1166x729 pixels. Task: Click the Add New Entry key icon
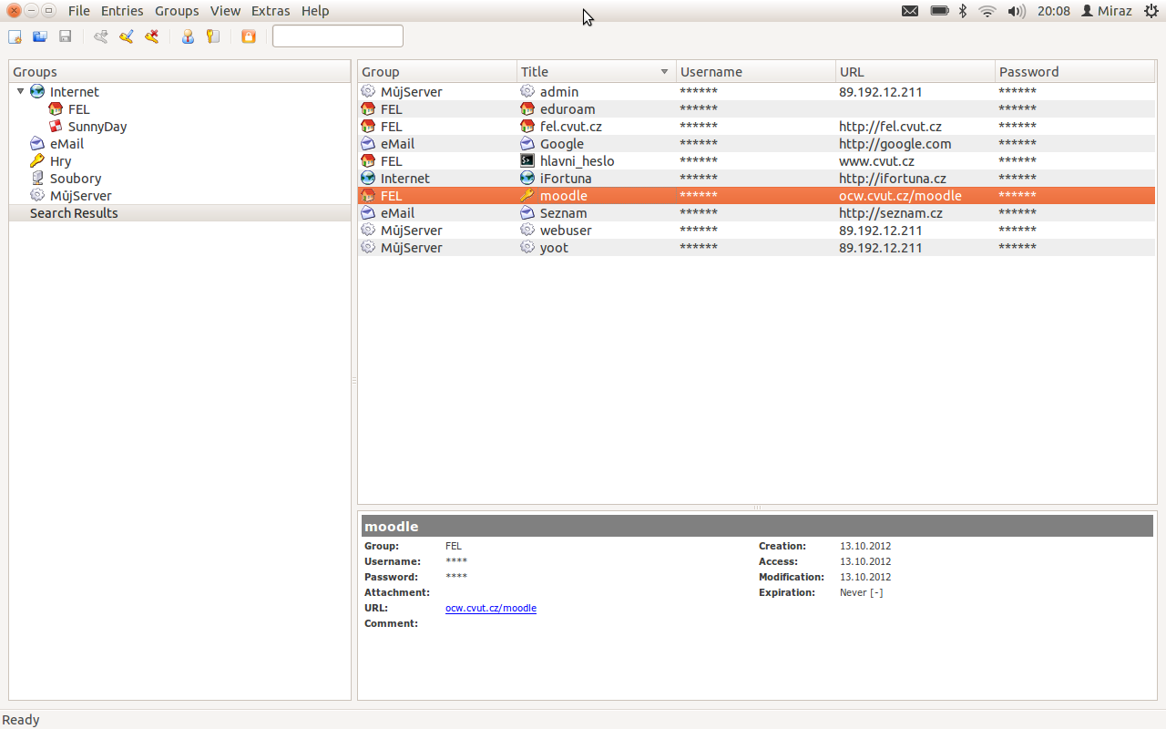pyautogui.click(x=101, y=36)
